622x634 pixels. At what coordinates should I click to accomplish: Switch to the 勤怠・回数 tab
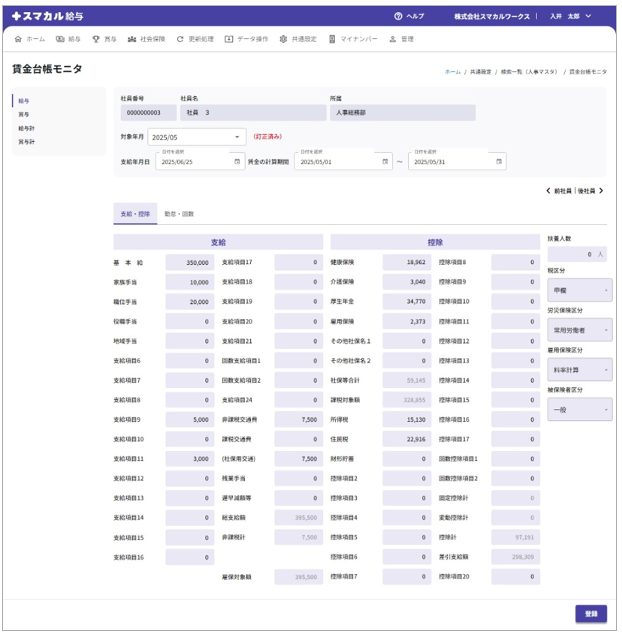tap(179, 214)
